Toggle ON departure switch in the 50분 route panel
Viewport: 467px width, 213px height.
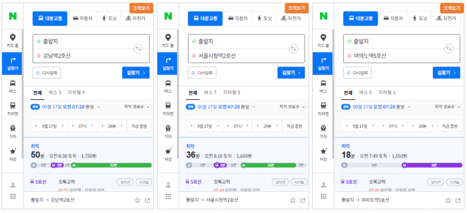(35, 107)
